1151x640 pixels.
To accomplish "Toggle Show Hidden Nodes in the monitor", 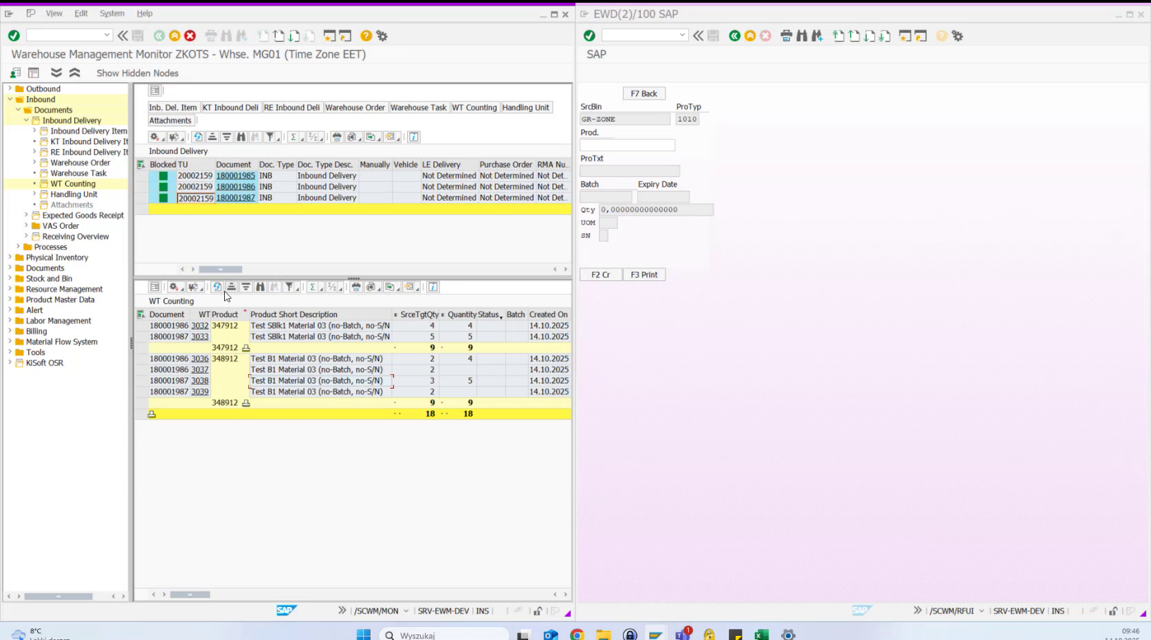I will [137, 73].
